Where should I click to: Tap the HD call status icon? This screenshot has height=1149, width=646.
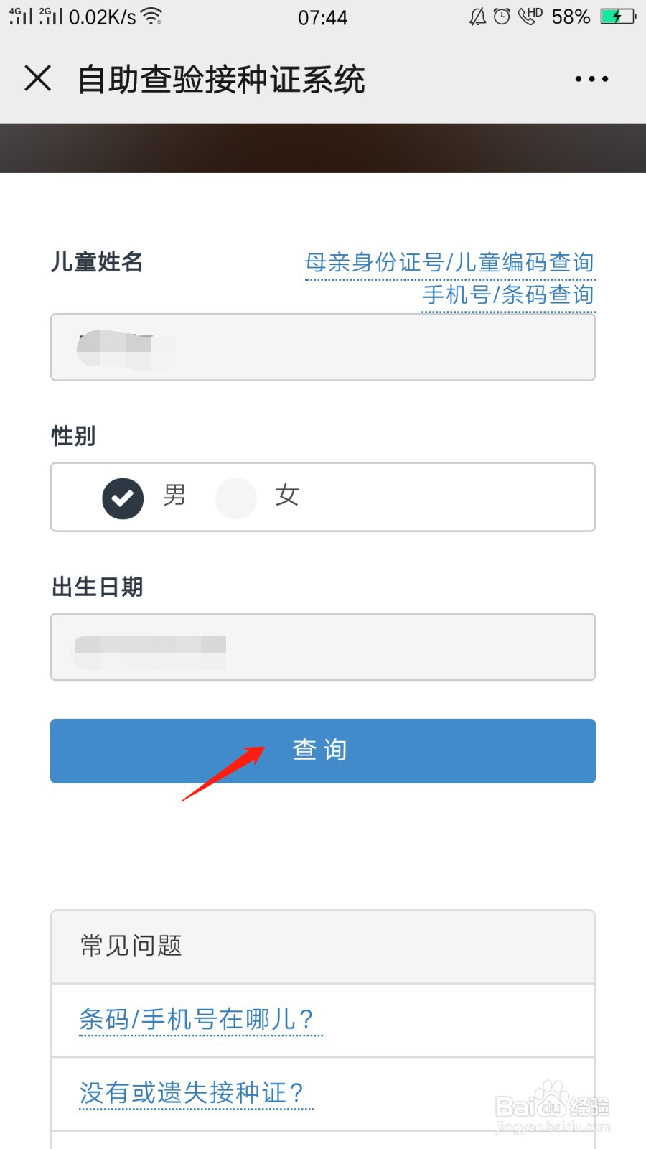pyautogui.click(x=530, y=16)
